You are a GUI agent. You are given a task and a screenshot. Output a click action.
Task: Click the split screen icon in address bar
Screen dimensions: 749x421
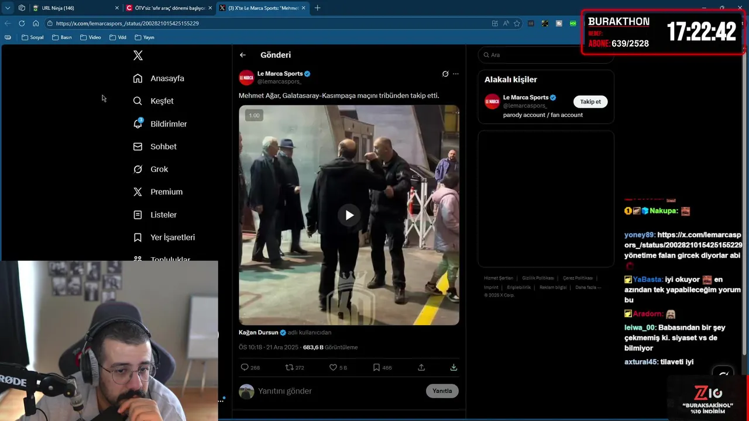point(494,23)
